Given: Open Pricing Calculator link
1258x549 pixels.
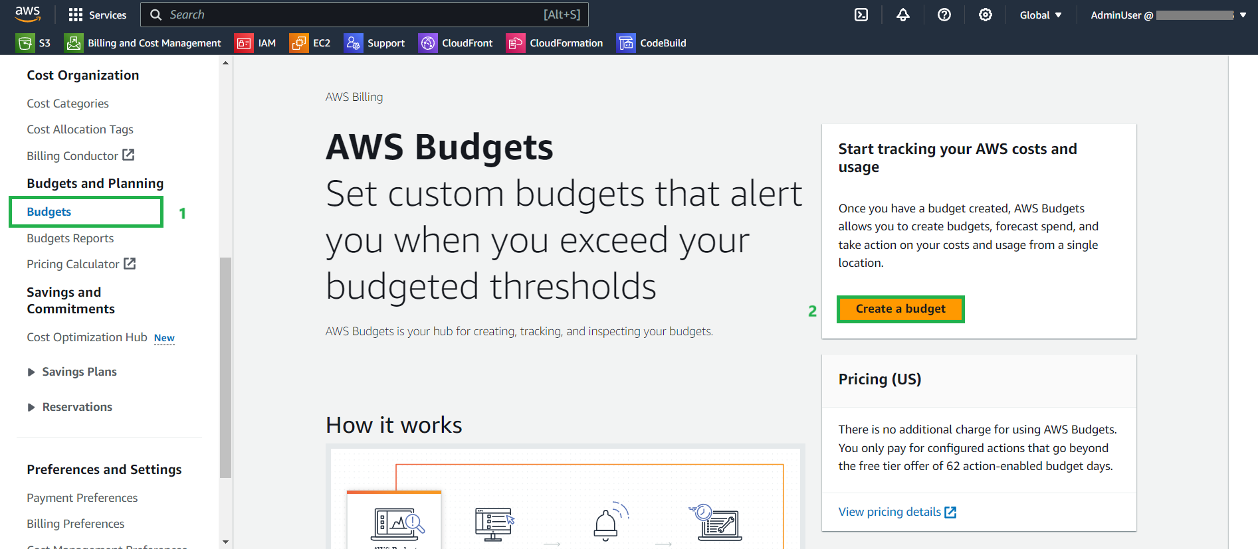Looking at the screenshot, I should (73, 264).
